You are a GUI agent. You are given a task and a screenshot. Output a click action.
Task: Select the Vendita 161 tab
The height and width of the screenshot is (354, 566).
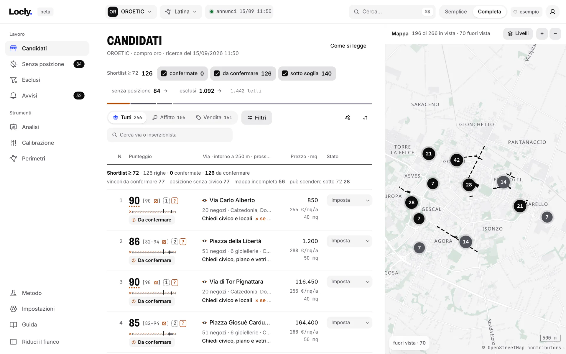point(214,118)
